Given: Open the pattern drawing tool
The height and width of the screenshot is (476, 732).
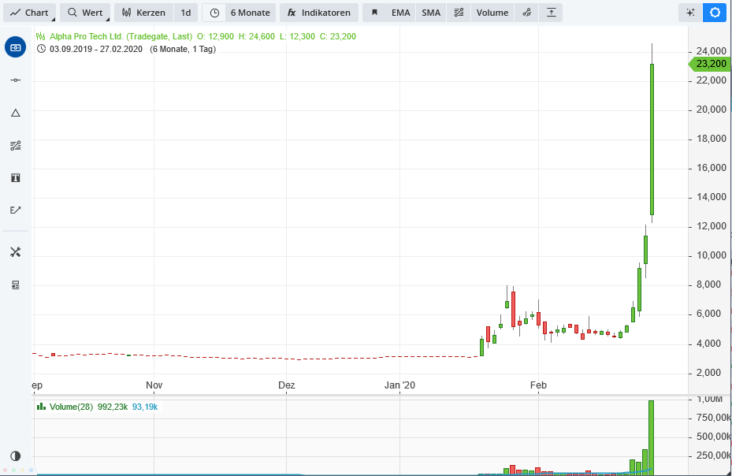Looking at the screenshot, I should (16, 145).
